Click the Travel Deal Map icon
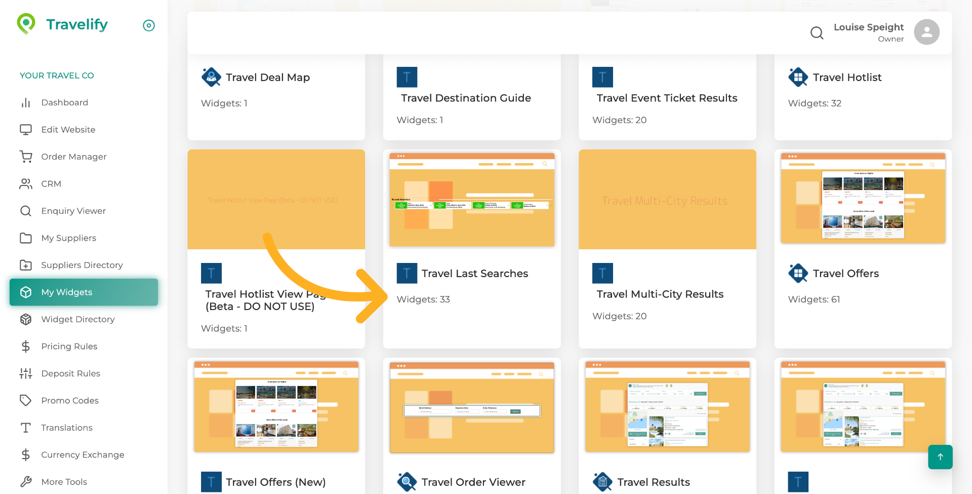The width and height of the screenshot is (972, 494). coord(211,77)
